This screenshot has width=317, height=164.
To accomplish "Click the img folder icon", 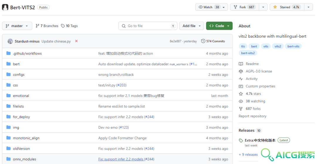I will [x=9, y=127].
